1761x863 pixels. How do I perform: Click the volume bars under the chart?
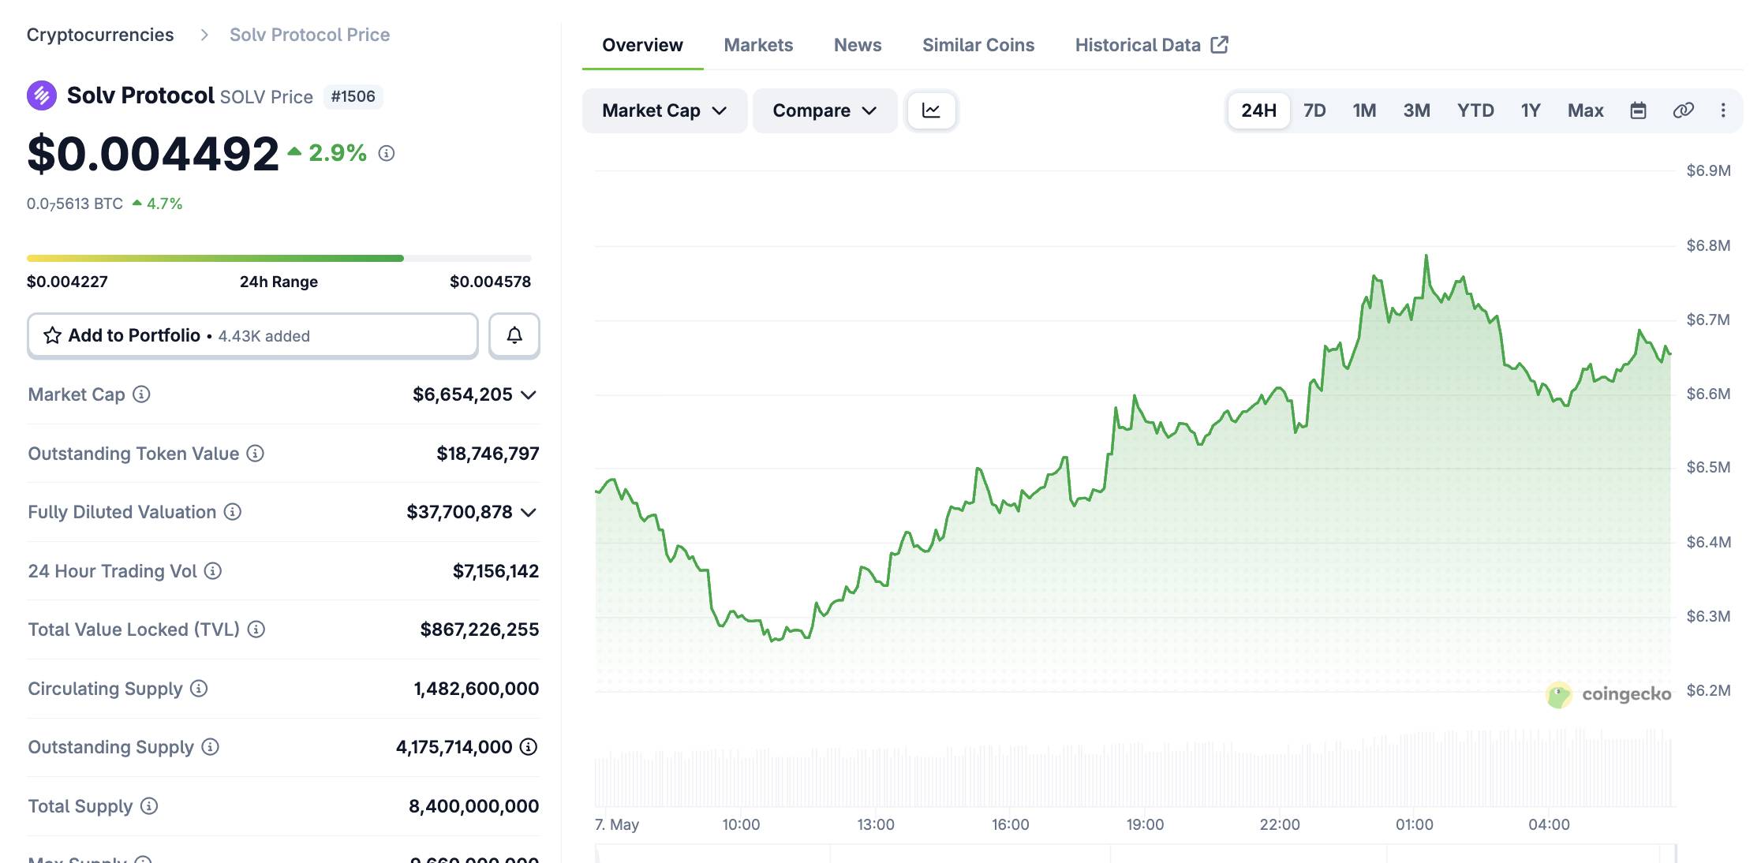click(1133, 769)
